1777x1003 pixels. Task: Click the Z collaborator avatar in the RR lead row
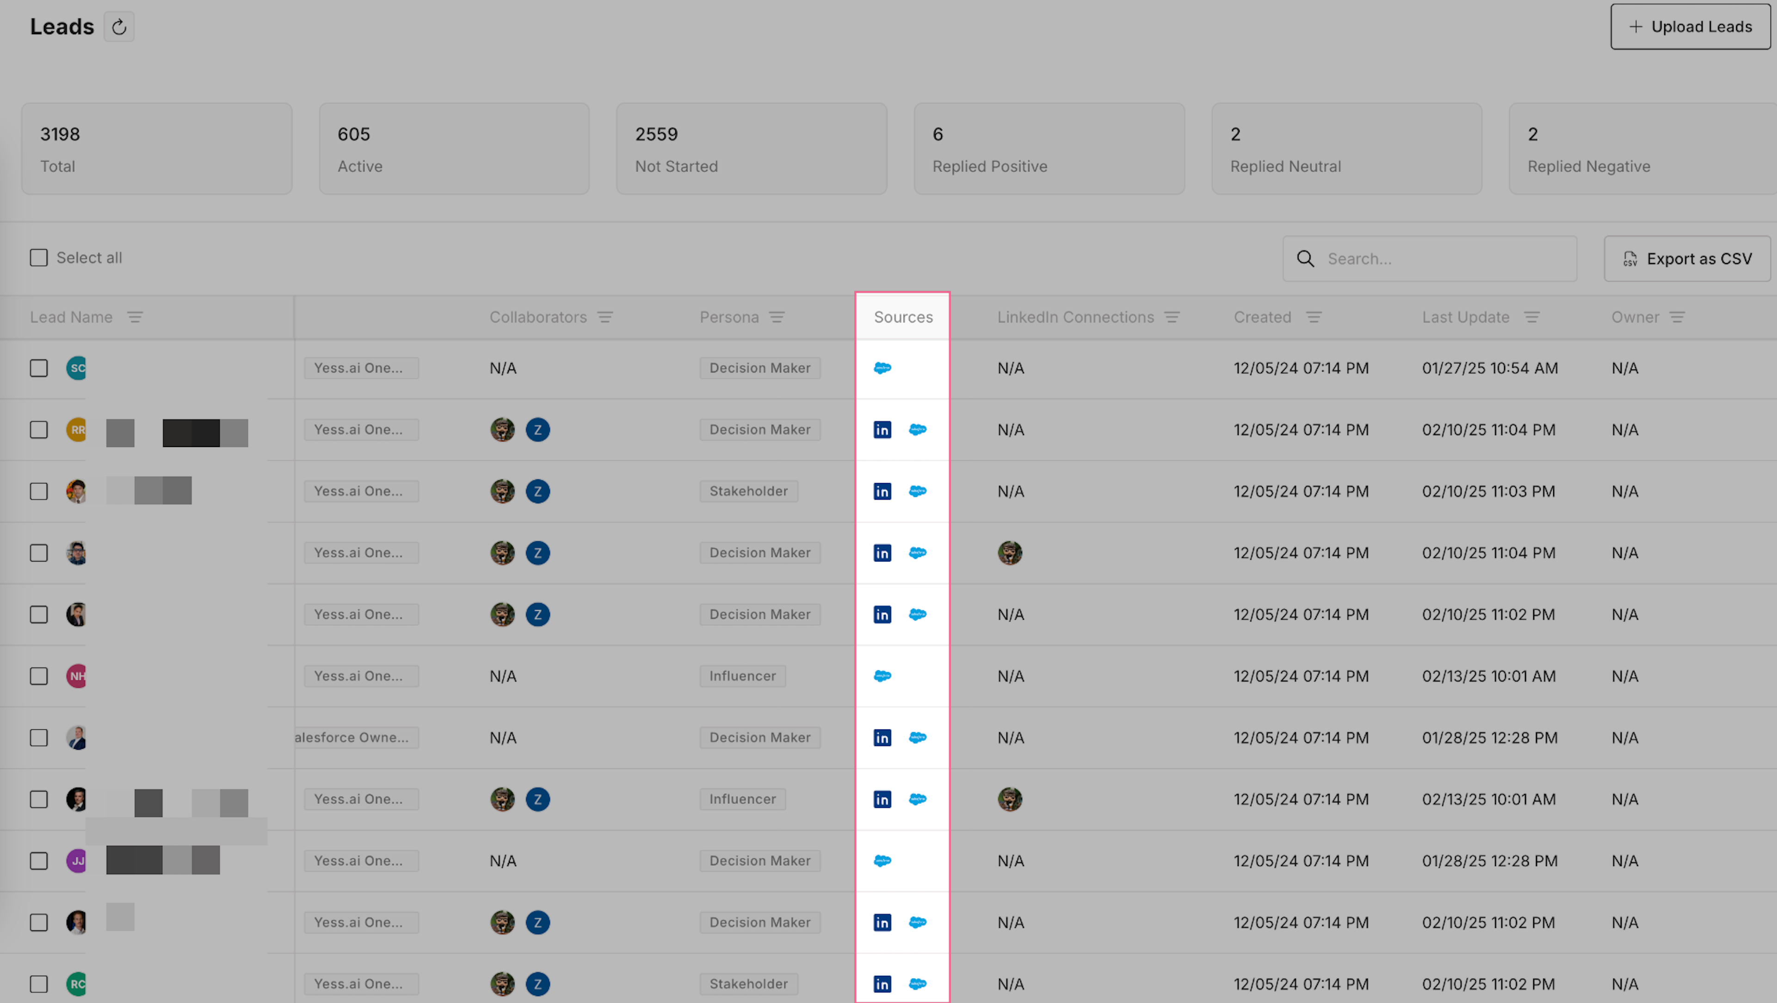coord(537,429)
